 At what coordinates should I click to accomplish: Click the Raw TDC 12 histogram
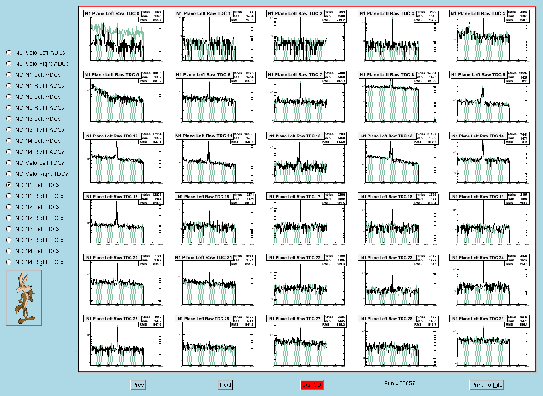coord(306,158)
